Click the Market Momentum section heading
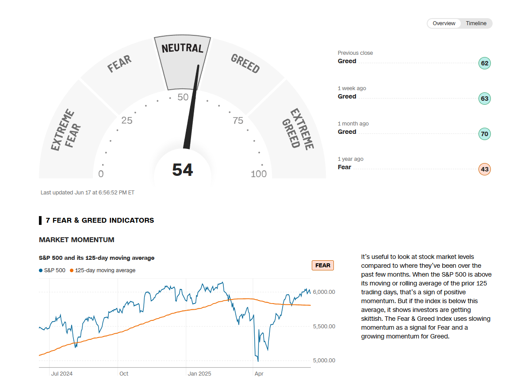 tap(77, 240)
